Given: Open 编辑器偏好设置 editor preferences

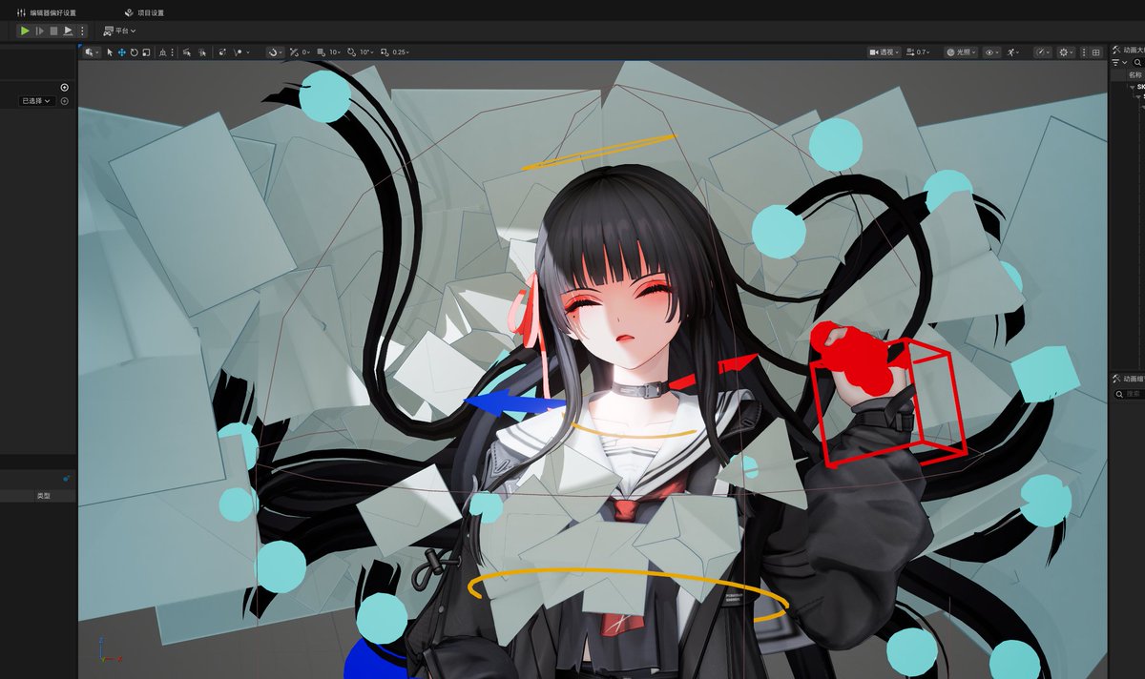Looking at the screenshot, I should (x=47, y=12).
